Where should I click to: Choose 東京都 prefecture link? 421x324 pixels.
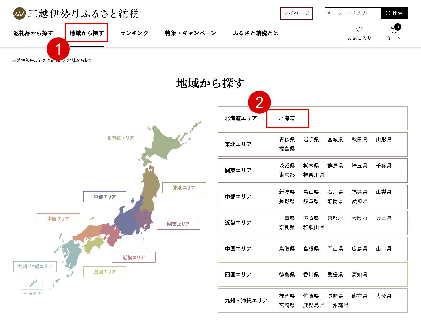[287, 175]
